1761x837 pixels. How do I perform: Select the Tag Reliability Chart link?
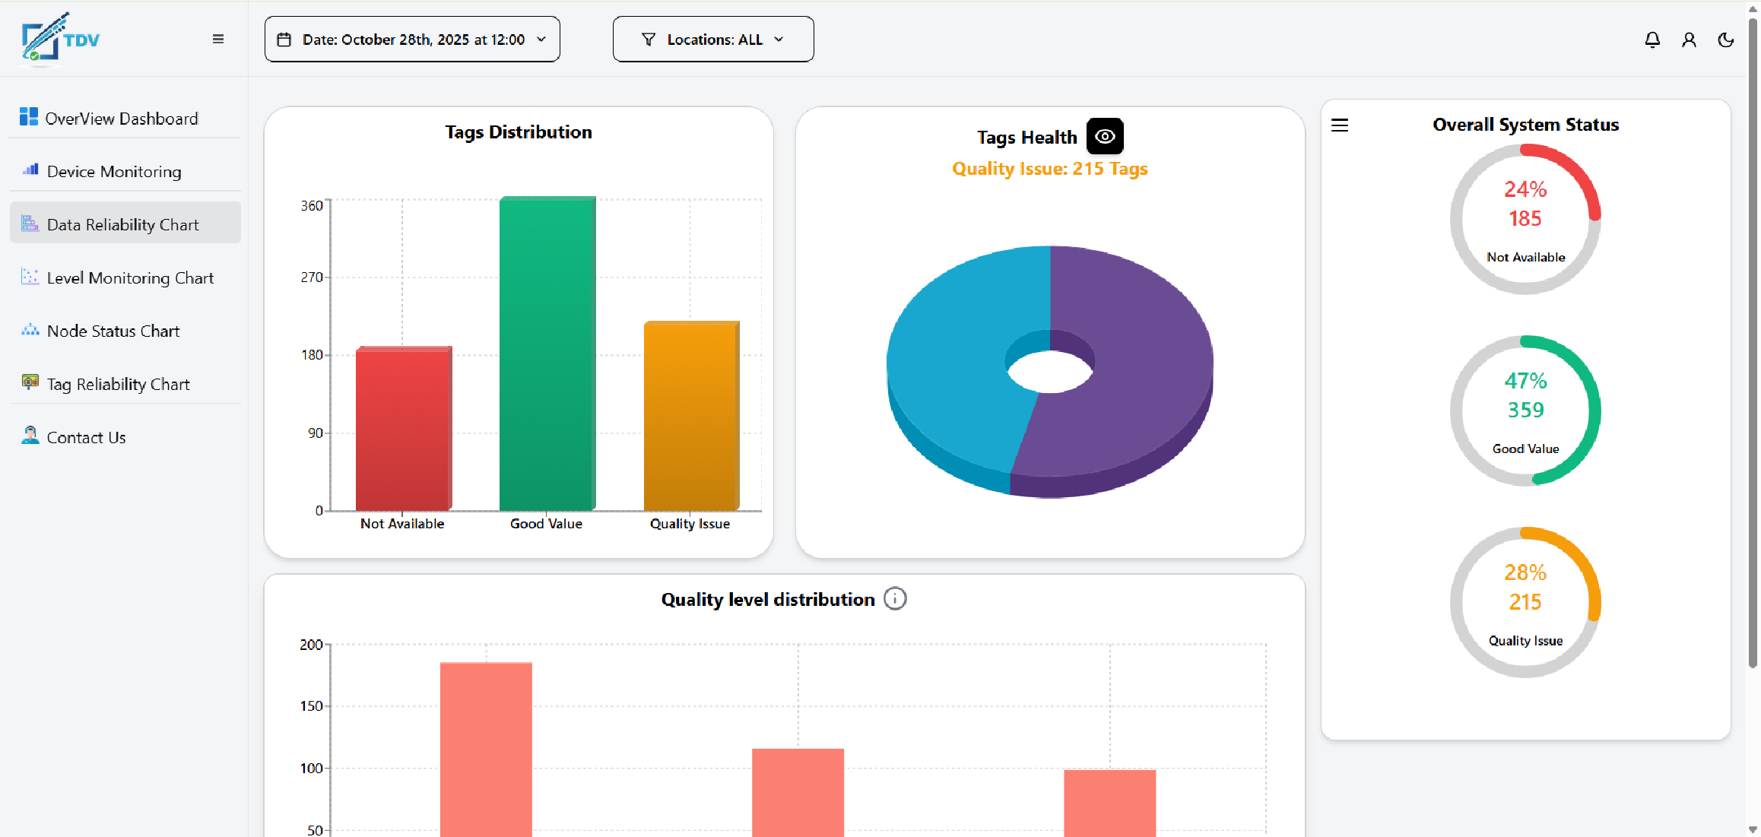[x=118, y=385]
